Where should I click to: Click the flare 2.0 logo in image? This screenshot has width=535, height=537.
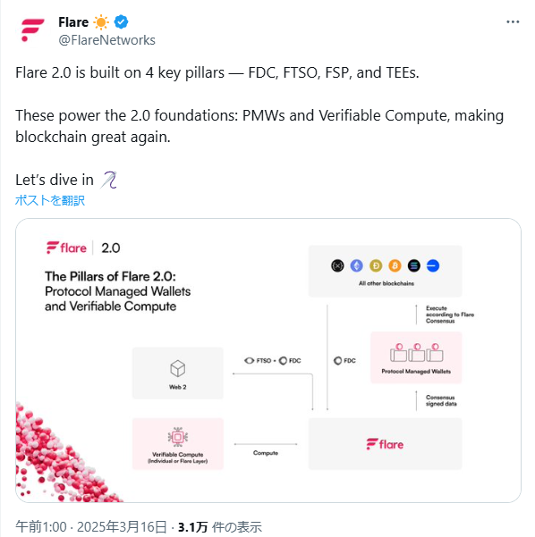(x=83, y=248)
